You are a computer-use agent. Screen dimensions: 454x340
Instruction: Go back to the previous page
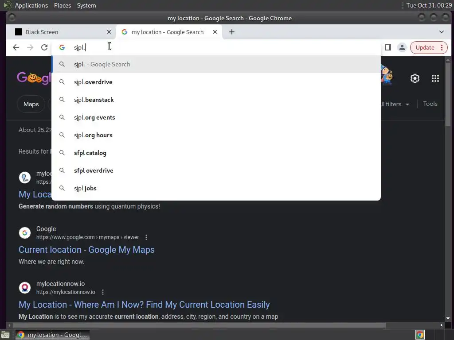point(16,47)
